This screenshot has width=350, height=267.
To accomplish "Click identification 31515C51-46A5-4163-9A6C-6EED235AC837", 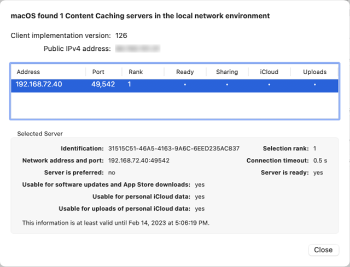I will click(174, 149).
